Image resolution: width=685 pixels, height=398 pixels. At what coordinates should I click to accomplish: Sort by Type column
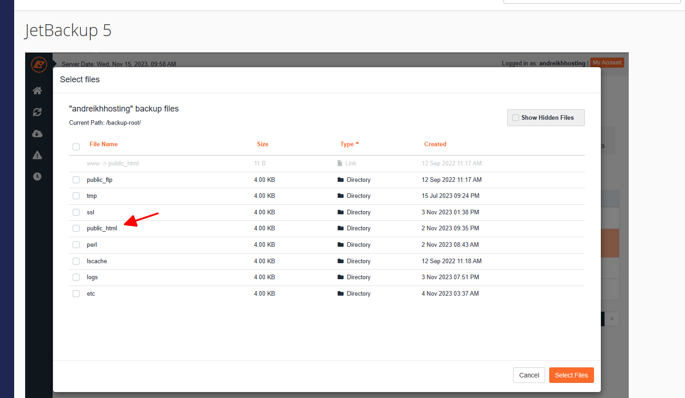(x=349, y=144)
